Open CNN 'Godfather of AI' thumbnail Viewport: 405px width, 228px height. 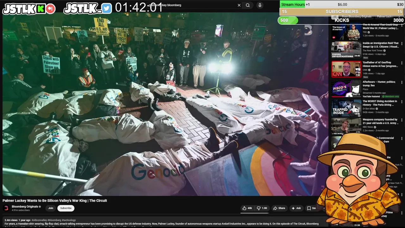[x=346, y=69]
